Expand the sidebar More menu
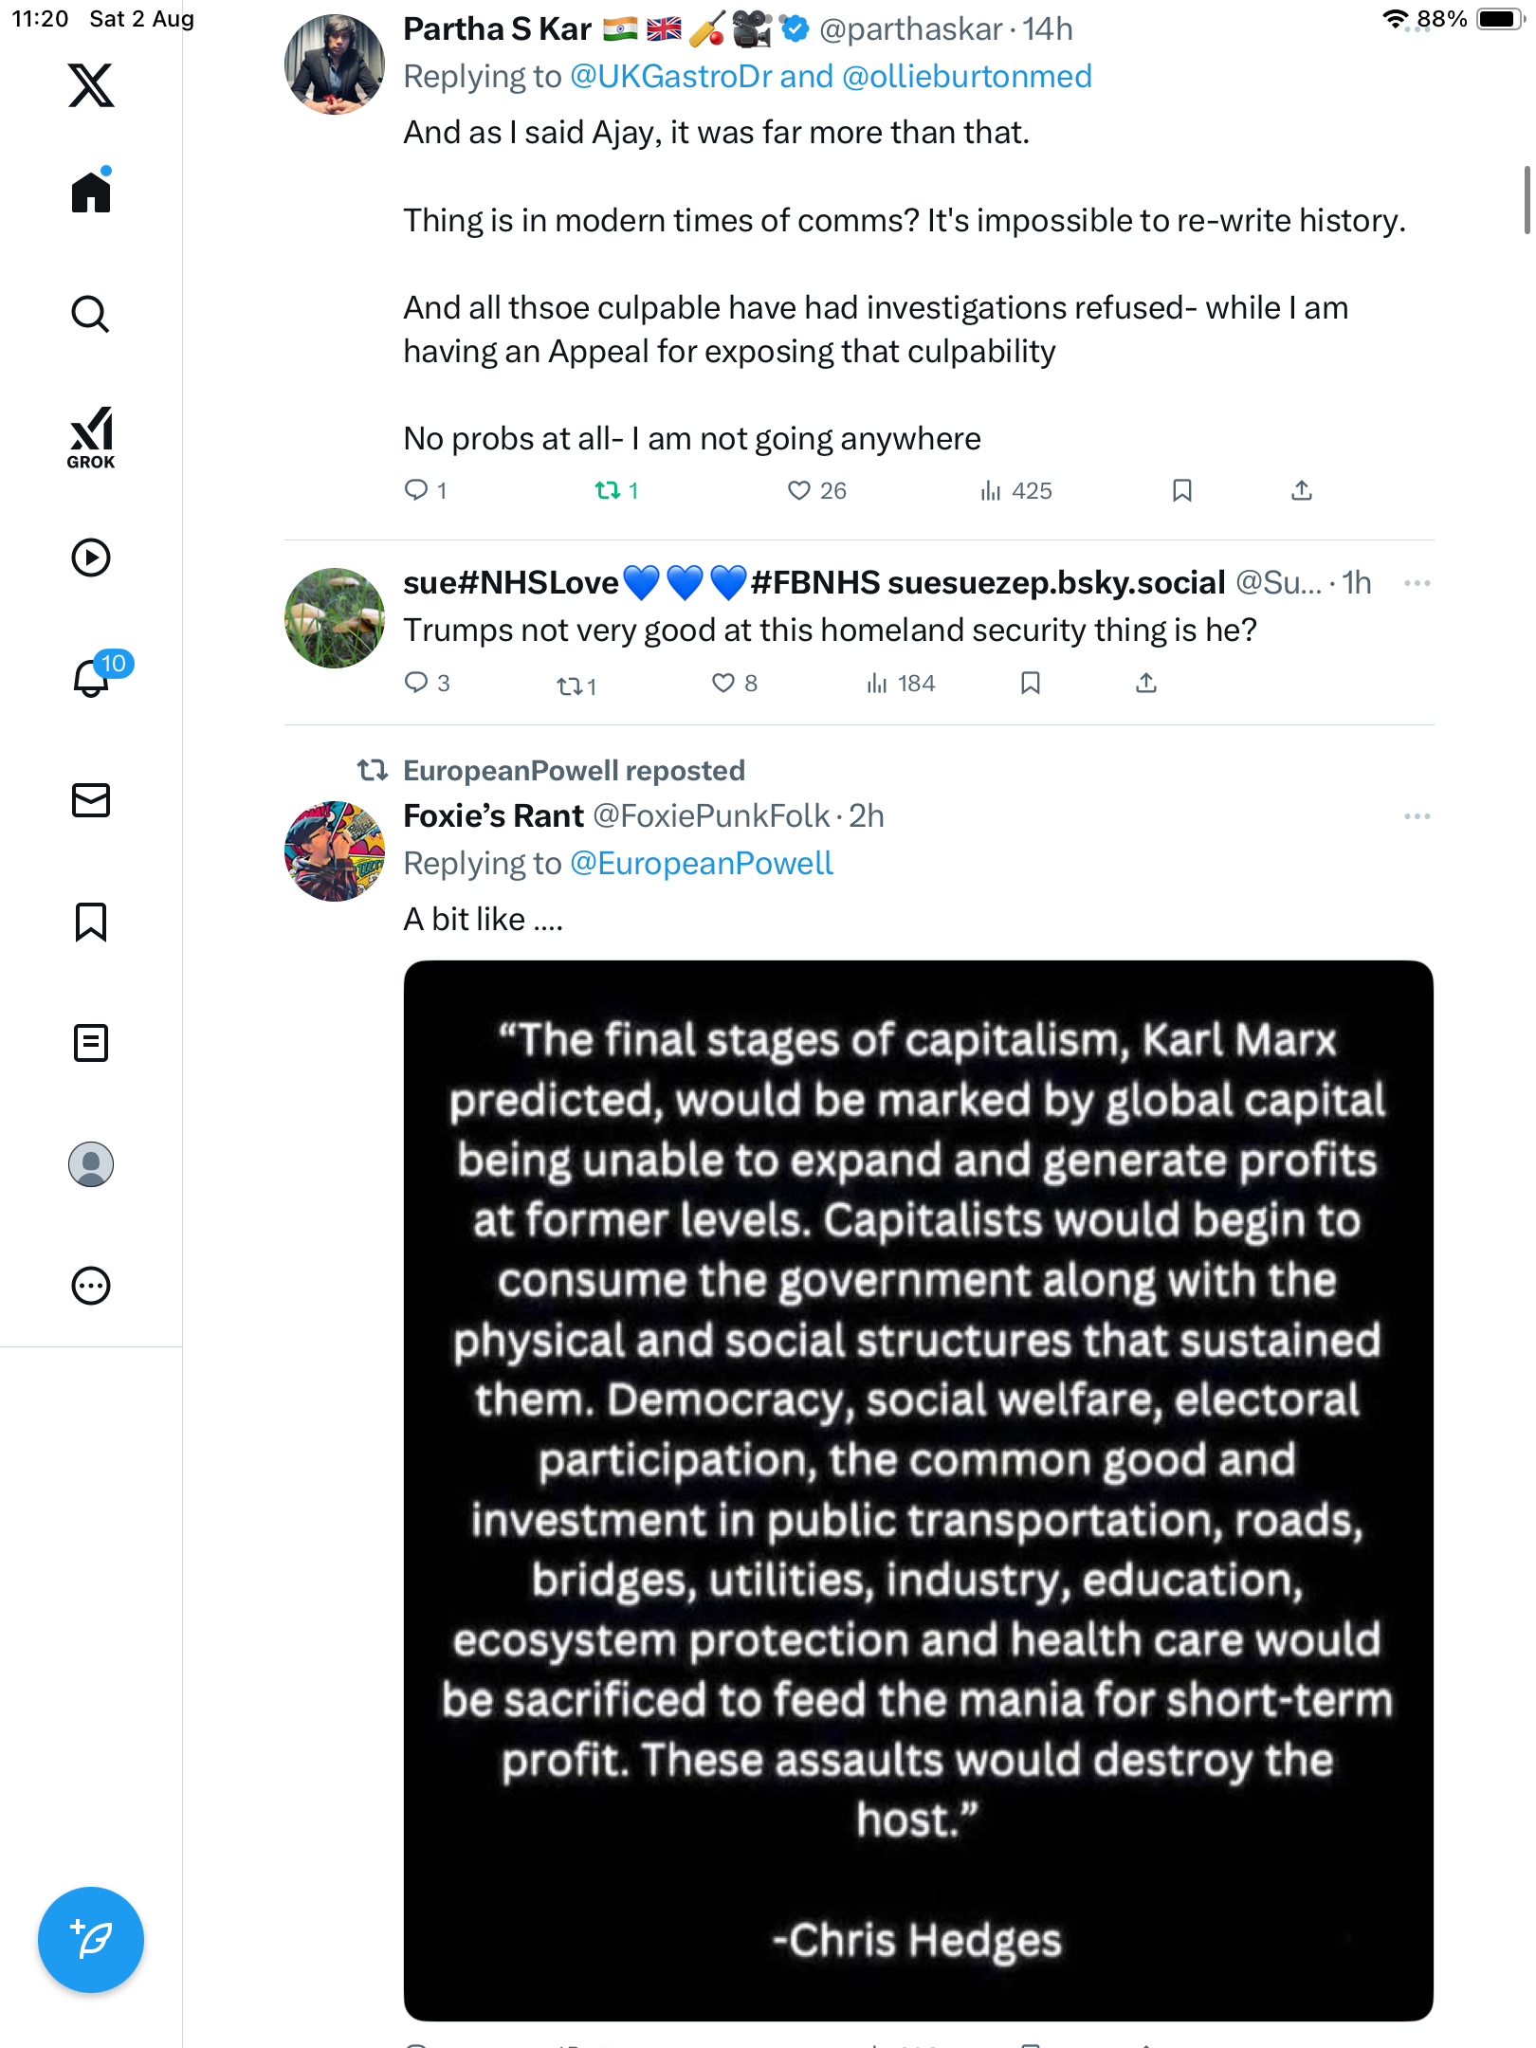This screenshot has width=1536, height=2048. click(x=91, y=1286)
